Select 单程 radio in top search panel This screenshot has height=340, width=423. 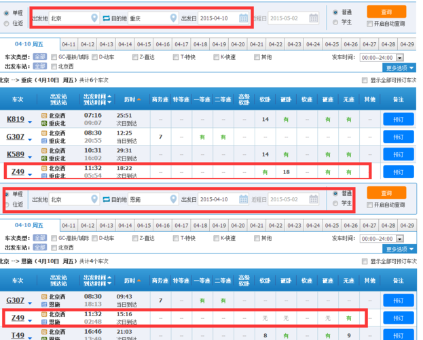6,13
